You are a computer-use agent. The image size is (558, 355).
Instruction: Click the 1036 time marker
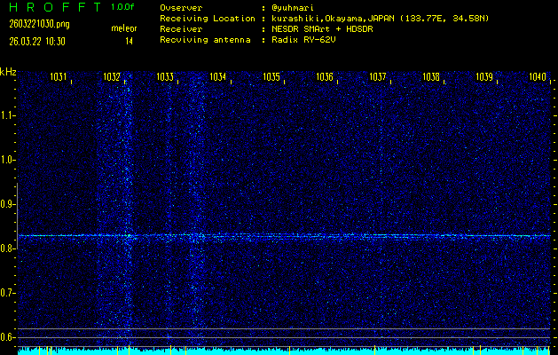pyautogui.click(x=325, y=78)
